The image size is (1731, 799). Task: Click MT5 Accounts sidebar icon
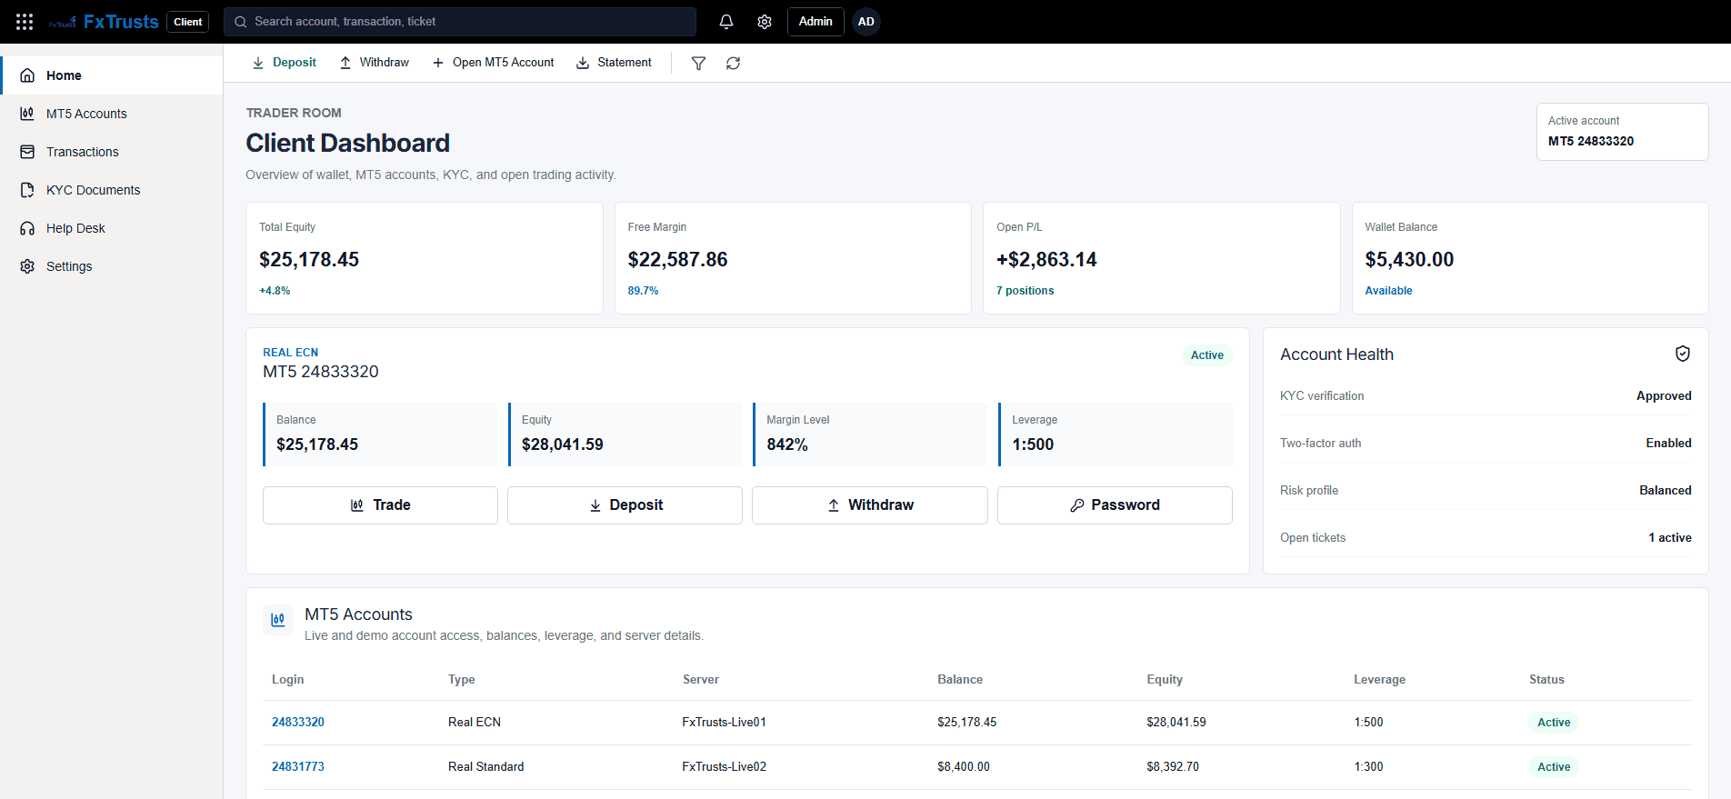27,114
